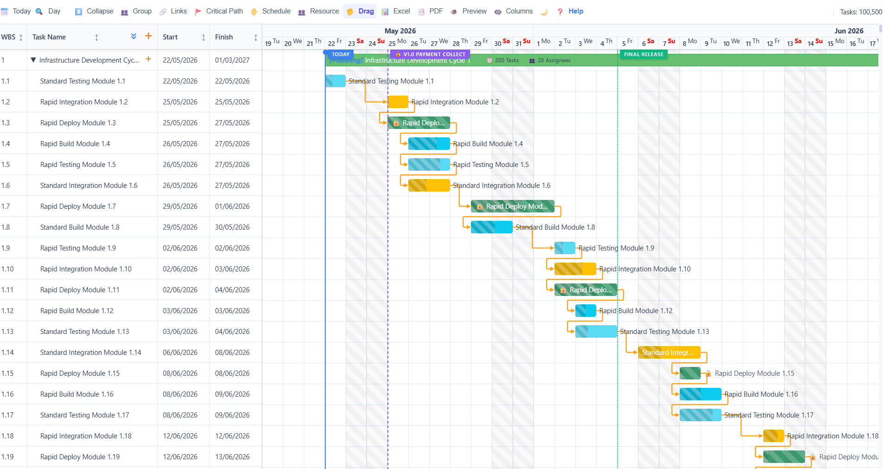Click the TODAY timeline marker
The height and width of the screenshot is (469, 883).
coord(340,54)
